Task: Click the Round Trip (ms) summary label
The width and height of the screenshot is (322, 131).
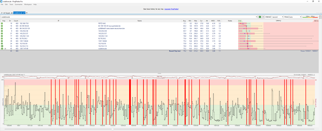Action: click(175, 51)
